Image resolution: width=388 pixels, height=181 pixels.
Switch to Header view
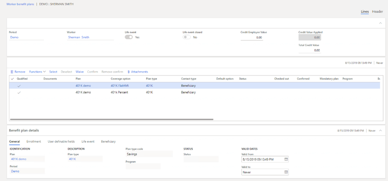click(378, 12)
